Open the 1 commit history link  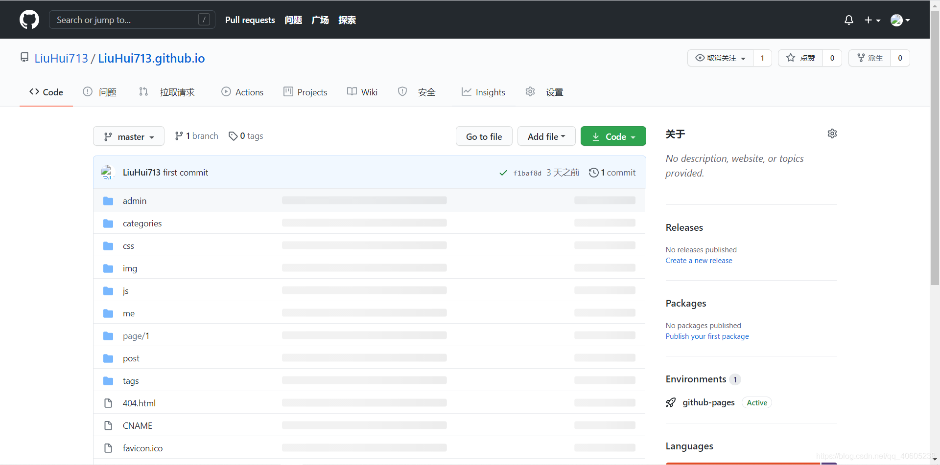coord(612,173)
